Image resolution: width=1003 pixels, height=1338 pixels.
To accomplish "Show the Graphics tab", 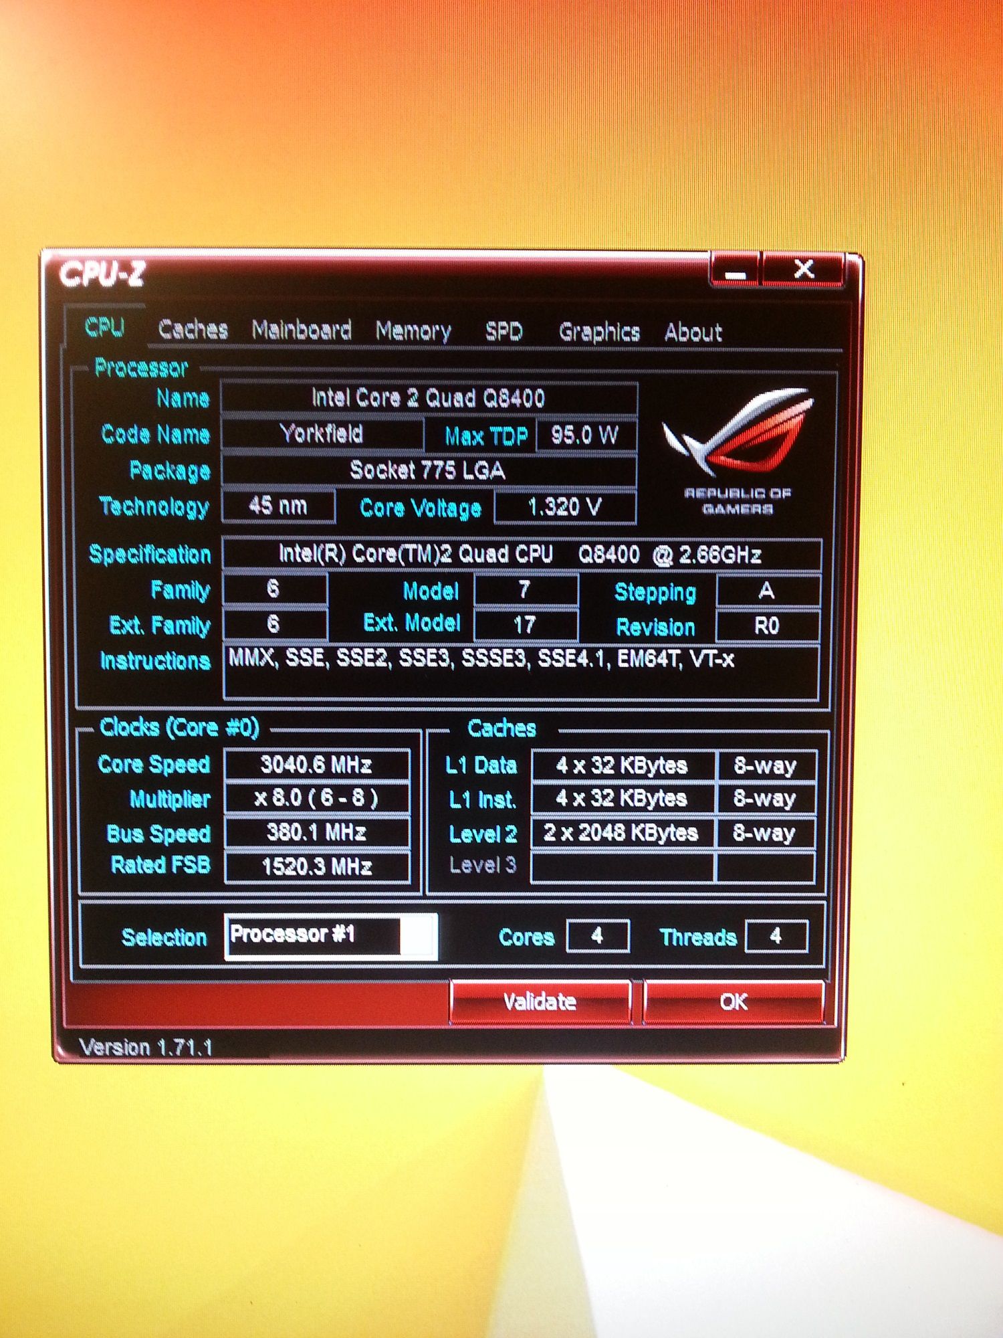I will 598,332.
